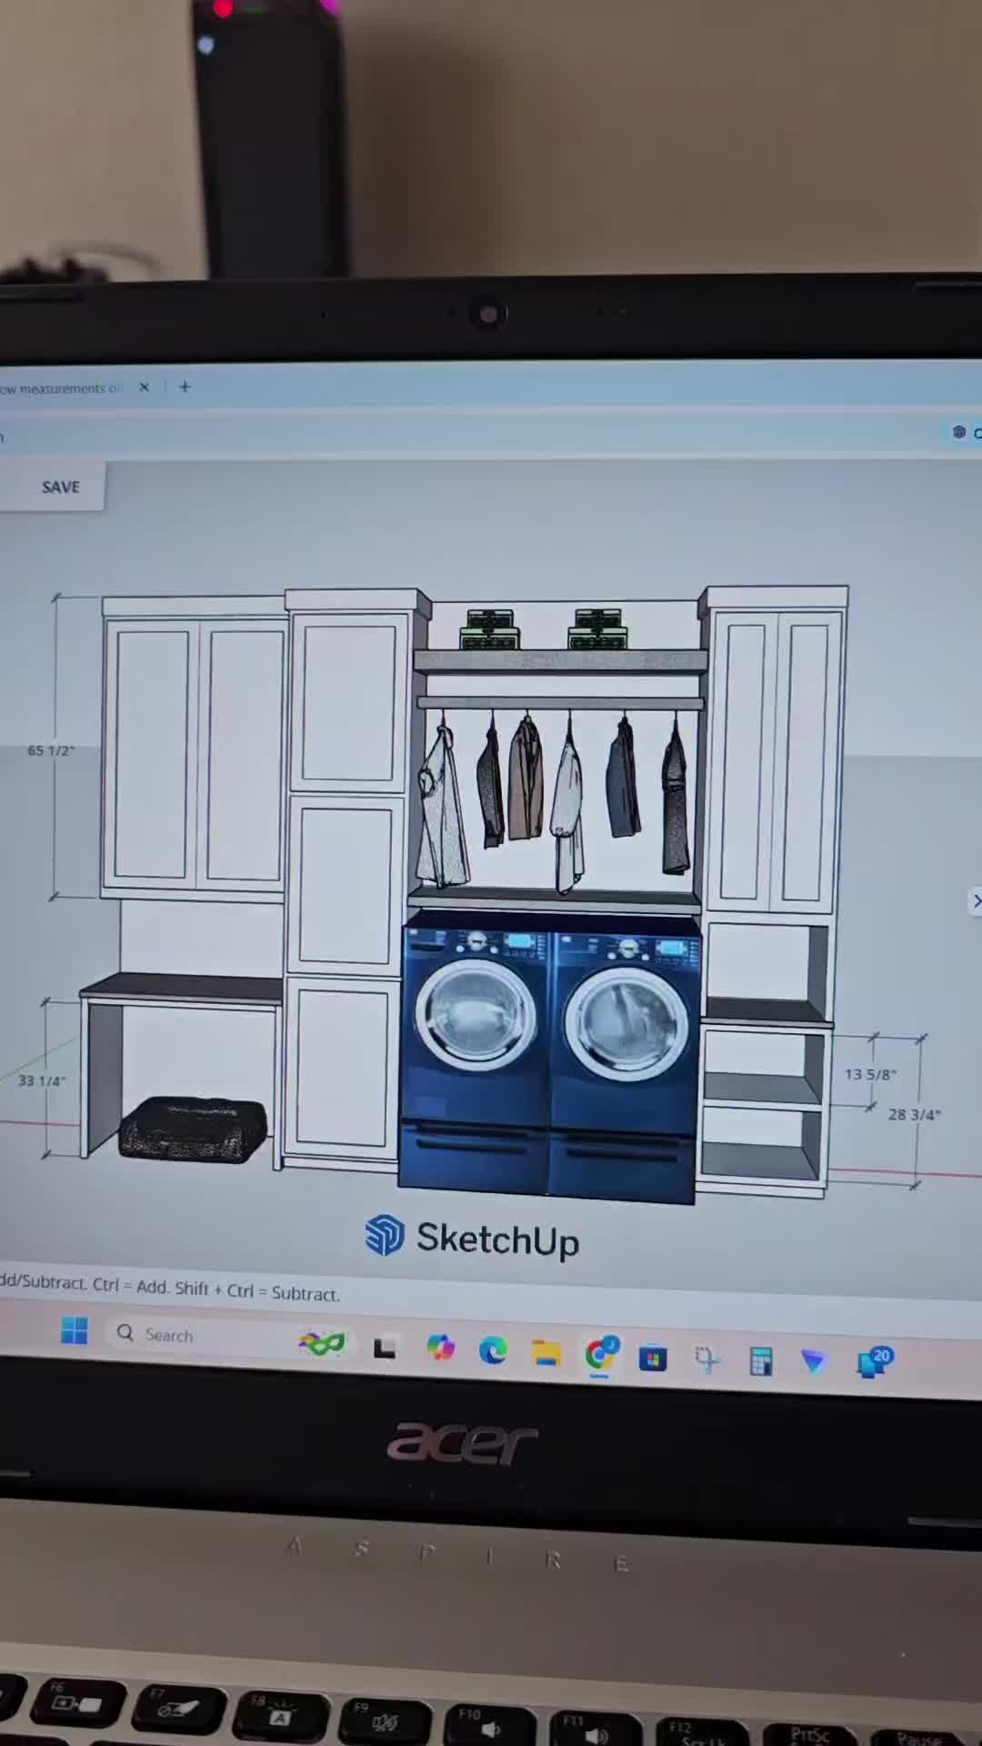The image size is (982, 1746).
Task: Open Microsoft Store from the taskbar
Action: (653, 1358)
